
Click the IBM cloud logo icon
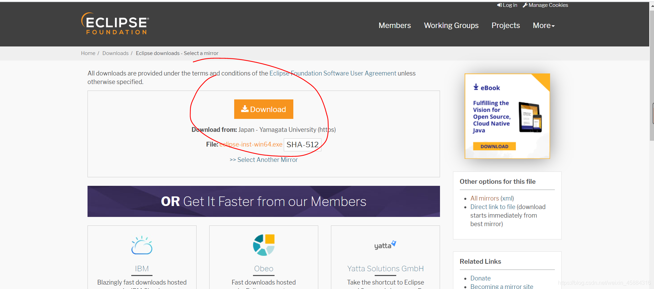pos(142,245)
